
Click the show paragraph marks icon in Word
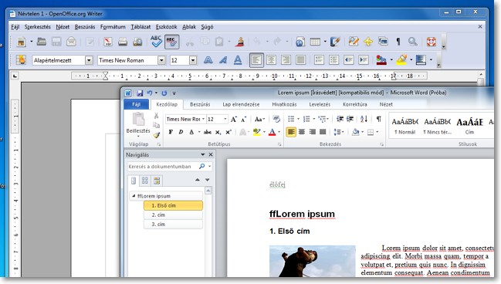(378, 119)
